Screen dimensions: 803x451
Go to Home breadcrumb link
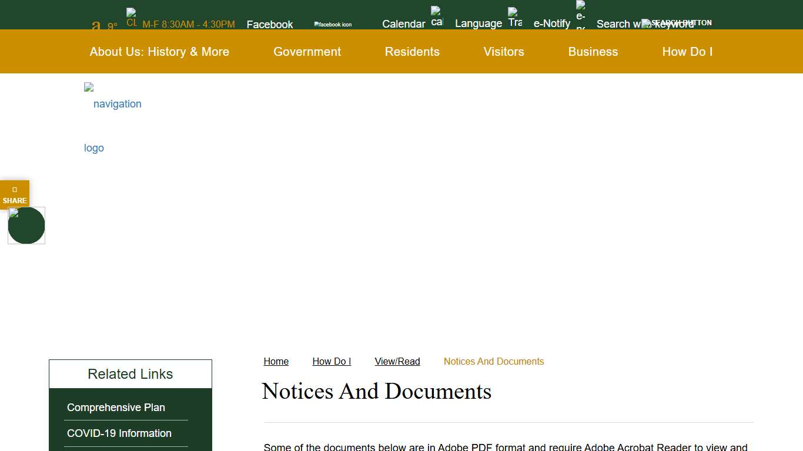point(276,361)
